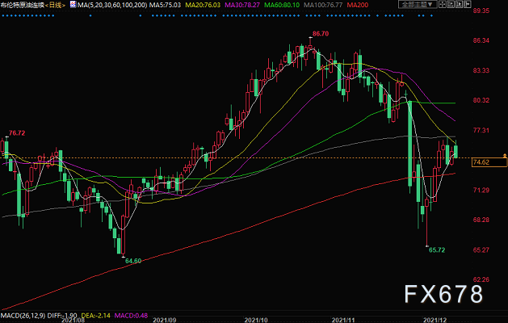Click the 89.35 price axis label

pyautogui.click(x=481, y=10)
